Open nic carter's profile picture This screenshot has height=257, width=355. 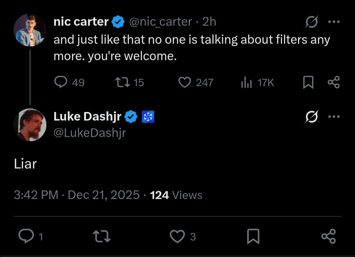click(30, 30)
